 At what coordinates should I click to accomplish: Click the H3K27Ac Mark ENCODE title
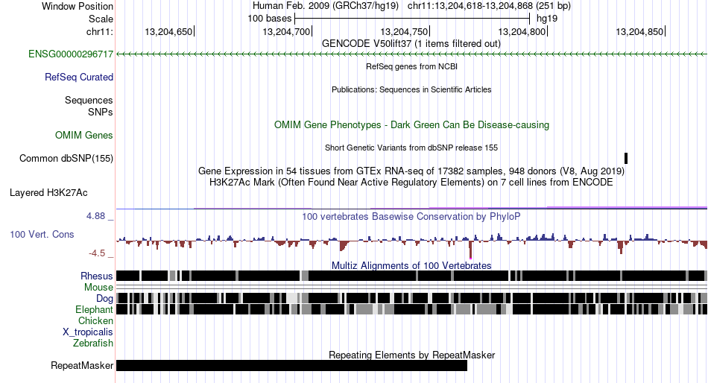click(411, 183)
